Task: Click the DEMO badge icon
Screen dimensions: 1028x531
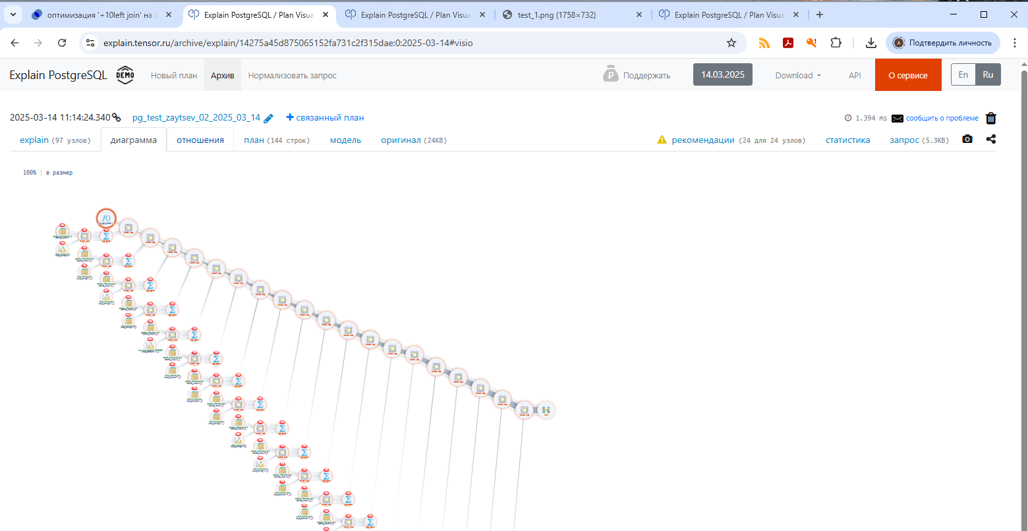Action: tap(125, 75)
